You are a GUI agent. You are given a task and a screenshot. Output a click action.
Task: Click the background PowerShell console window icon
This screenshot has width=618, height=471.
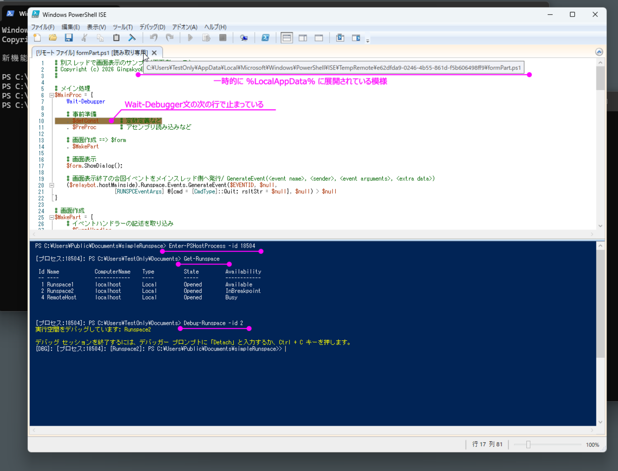pos(10,14)
